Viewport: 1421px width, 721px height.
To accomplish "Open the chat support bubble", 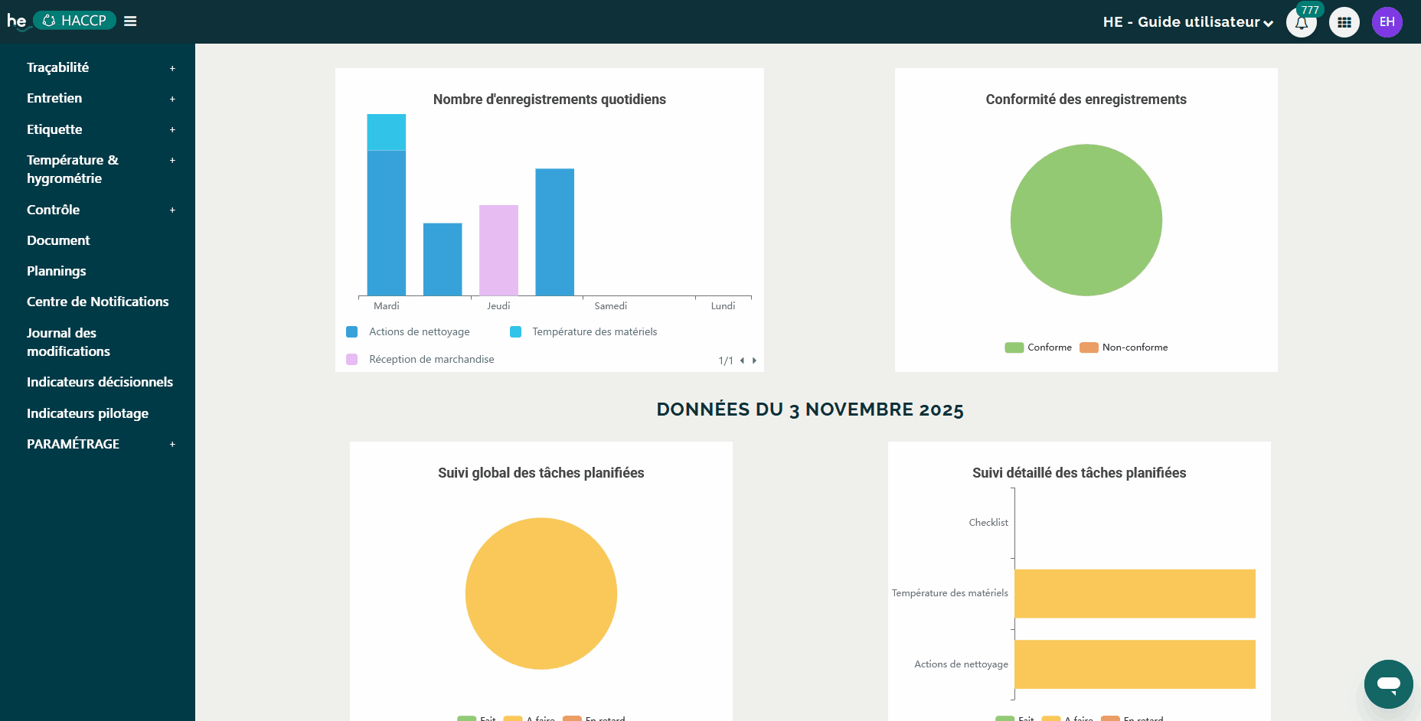I will coord(1387,683).
